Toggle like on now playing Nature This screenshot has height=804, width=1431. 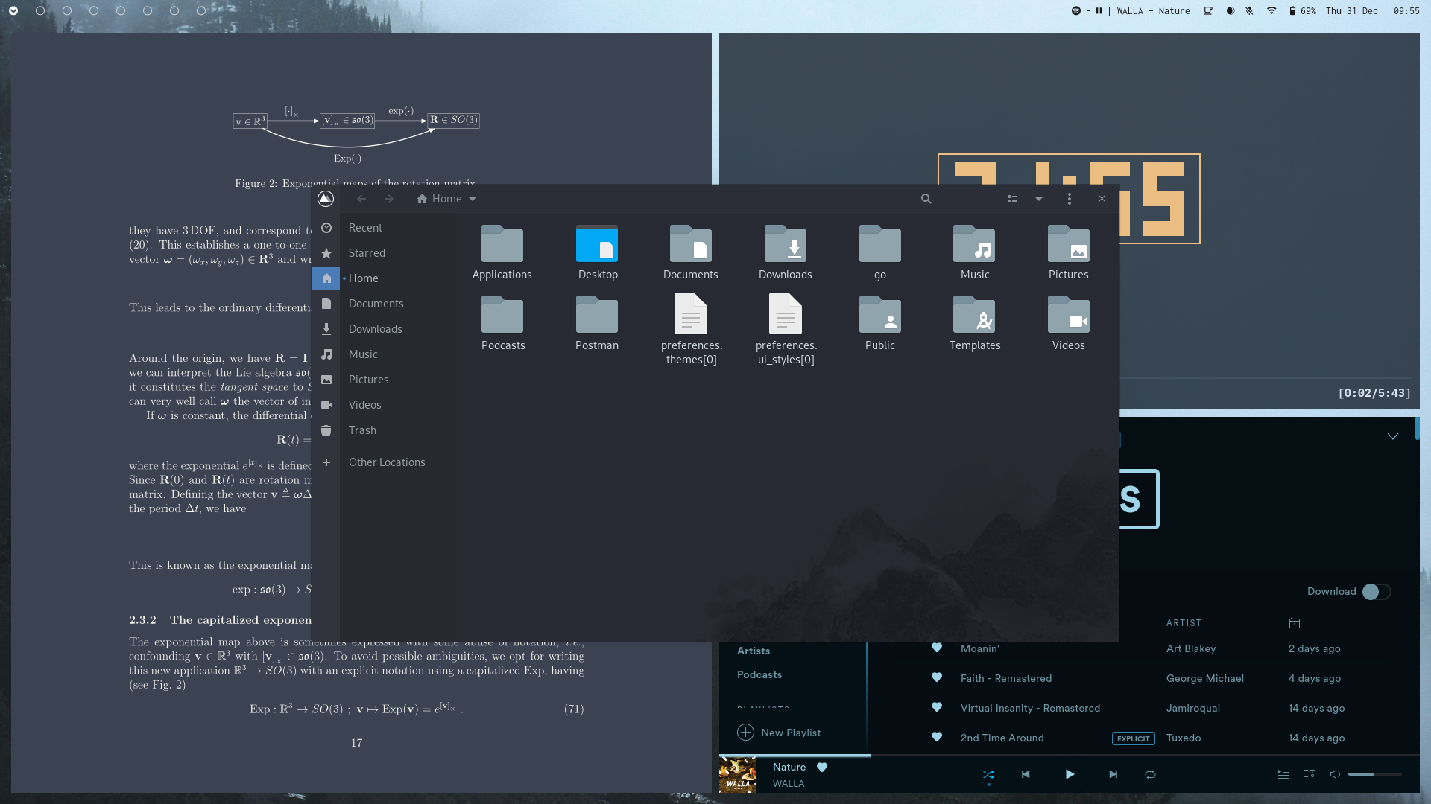point(822,768)
